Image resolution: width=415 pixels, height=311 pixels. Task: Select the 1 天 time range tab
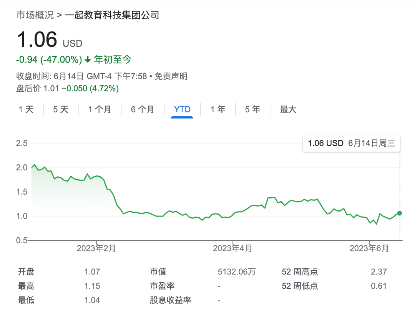click(x=26, y=109)
